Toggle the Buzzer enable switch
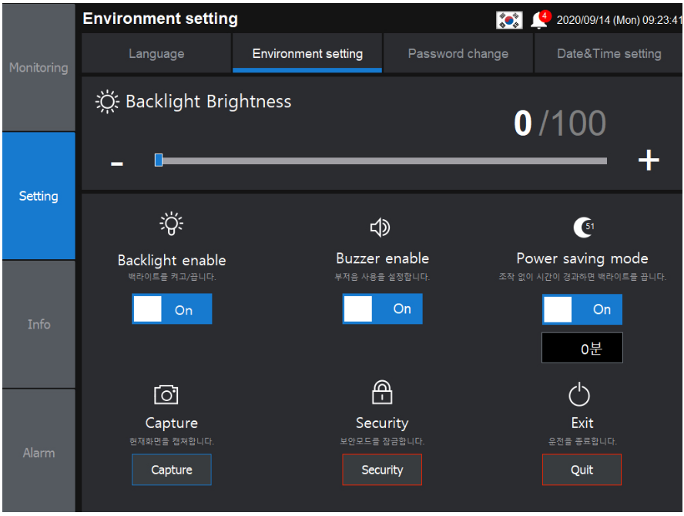684x516 pixels. [382, 309]
